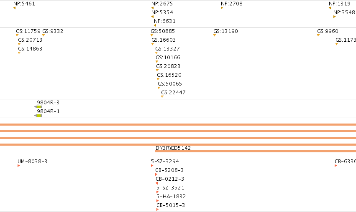Open the UM-8038-3 label
This screenshot has height=212, width=356.
click(x=33, y=161)
